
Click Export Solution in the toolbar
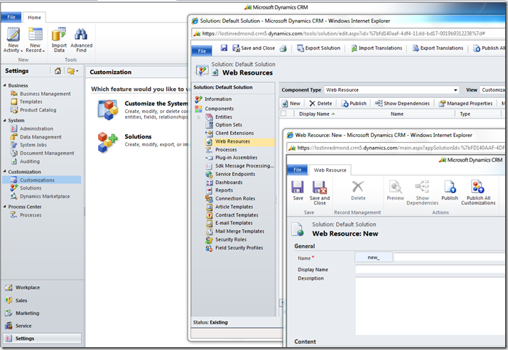(318, 48)
